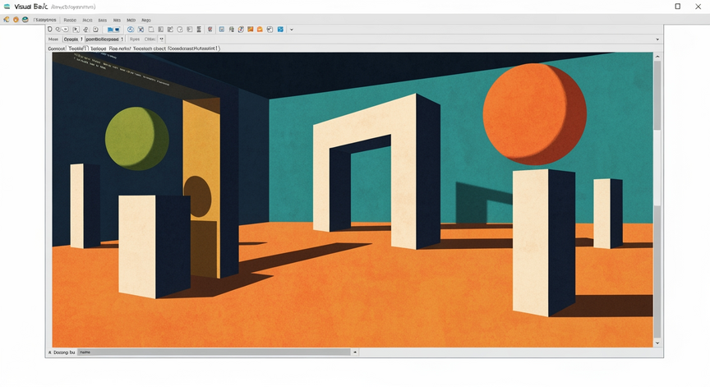This screenshot has height=387, width=710.
Task: Click the green sphere in the artwork canvas
Action: click(136, 139)
